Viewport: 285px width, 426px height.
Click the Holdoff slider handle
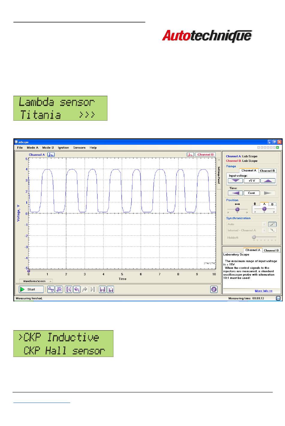(254, 237)
